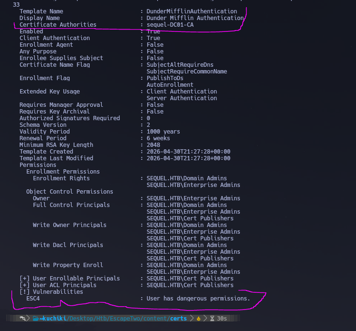This screenshot has width=356, height=331.
Task: Click the 'Object Control Permissions' heading
Action: pyautogui.click(x=70, y=192)
